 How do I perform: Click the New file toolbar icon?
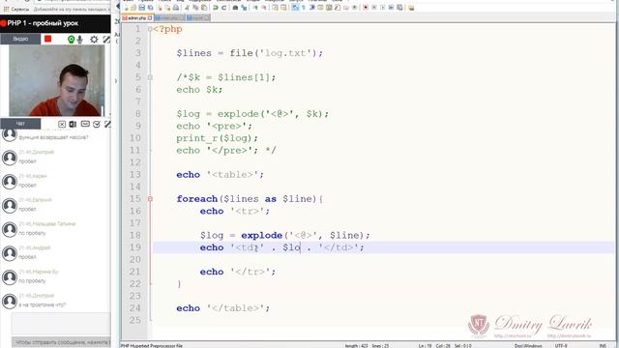coord(127,8)
